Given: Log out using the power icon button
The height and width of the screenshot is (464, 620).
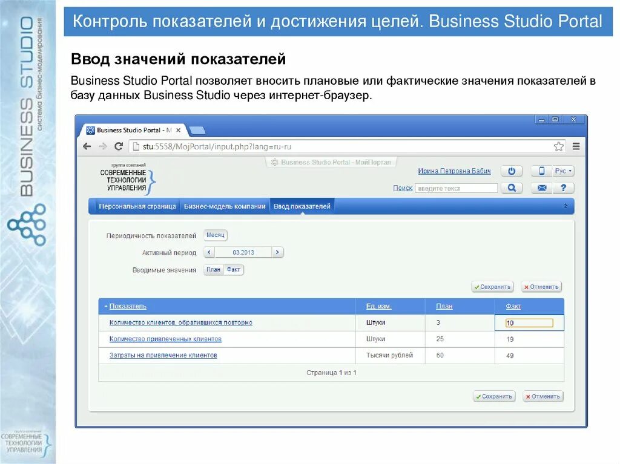Looking at the screenshot, I should click(x=512, y=171).
